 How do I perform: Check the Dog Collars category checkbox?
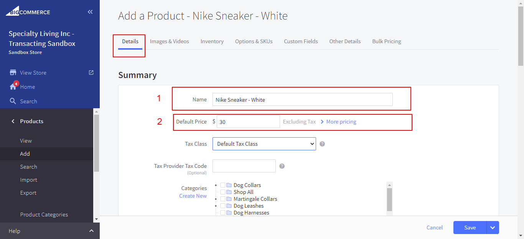click(x=223, y=185)
